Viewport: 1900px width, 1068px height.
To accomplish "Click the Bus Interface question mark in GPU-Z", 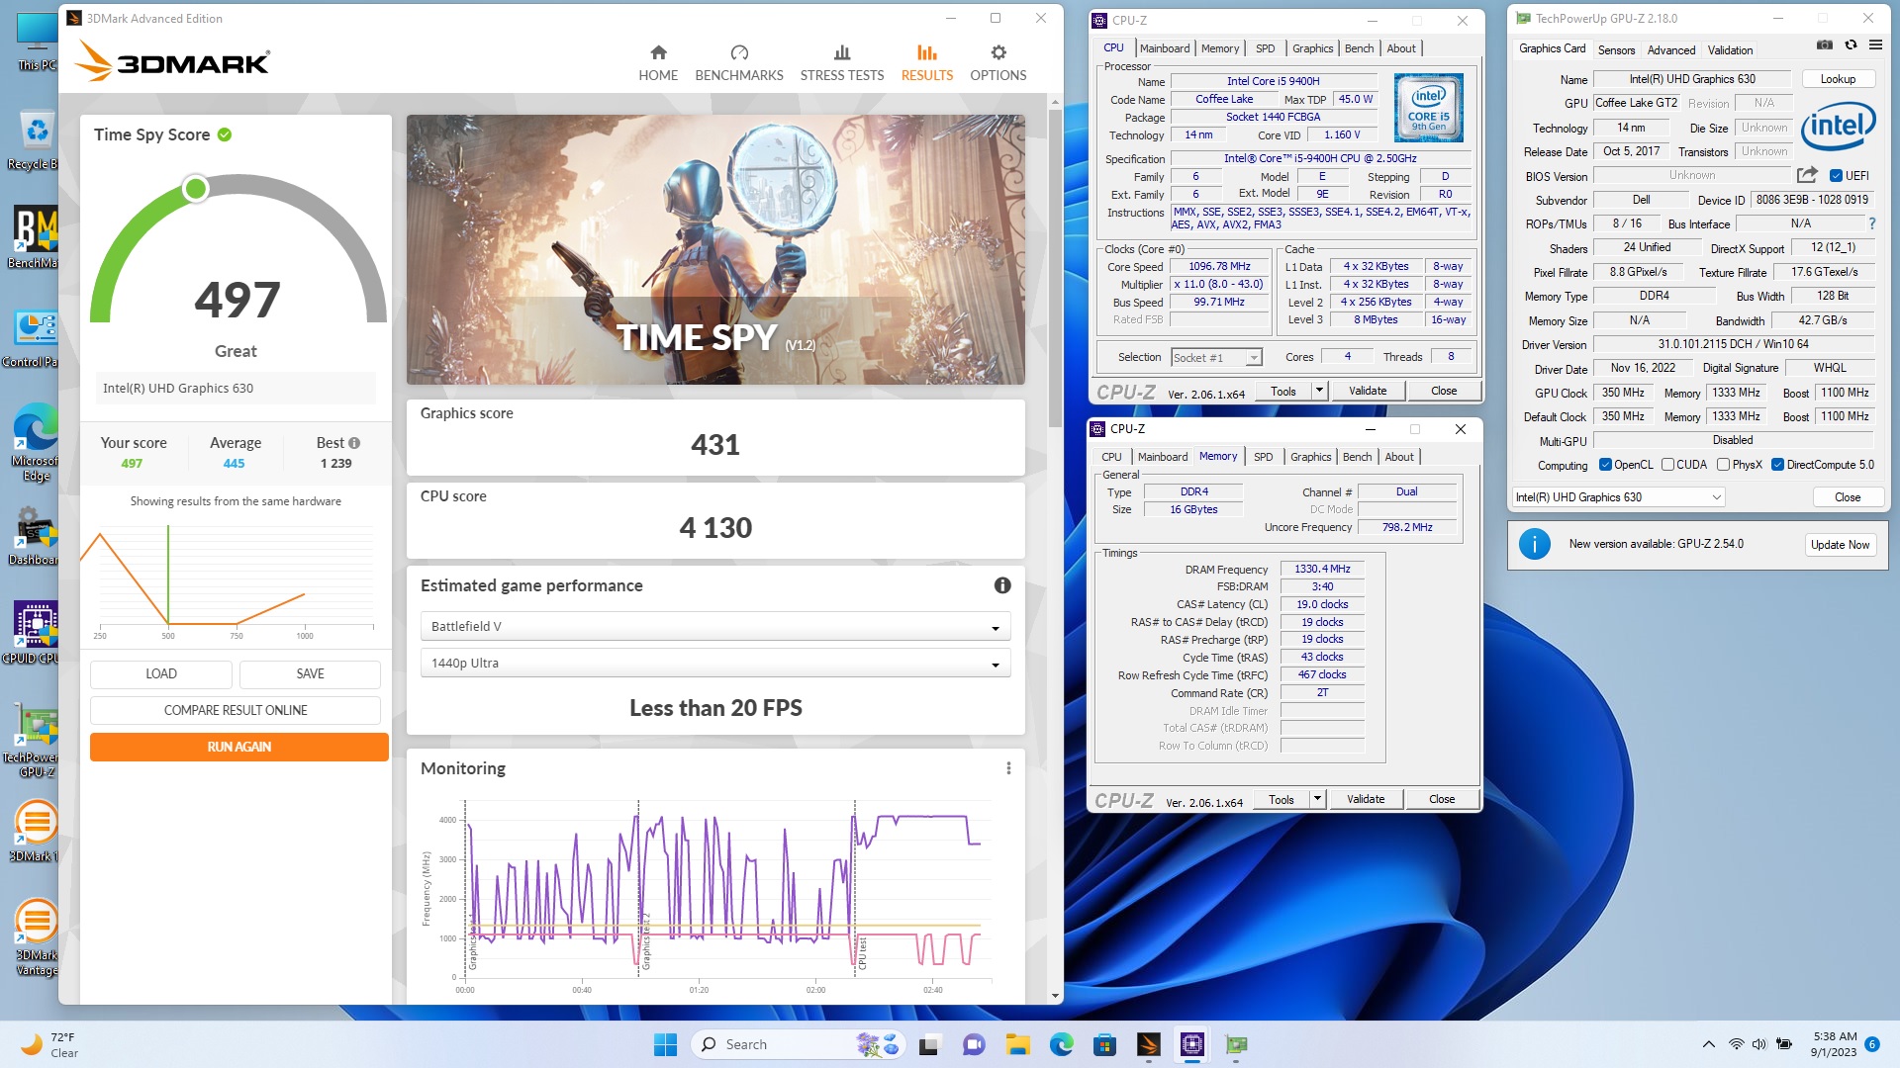I will [x=1872, y=223].
